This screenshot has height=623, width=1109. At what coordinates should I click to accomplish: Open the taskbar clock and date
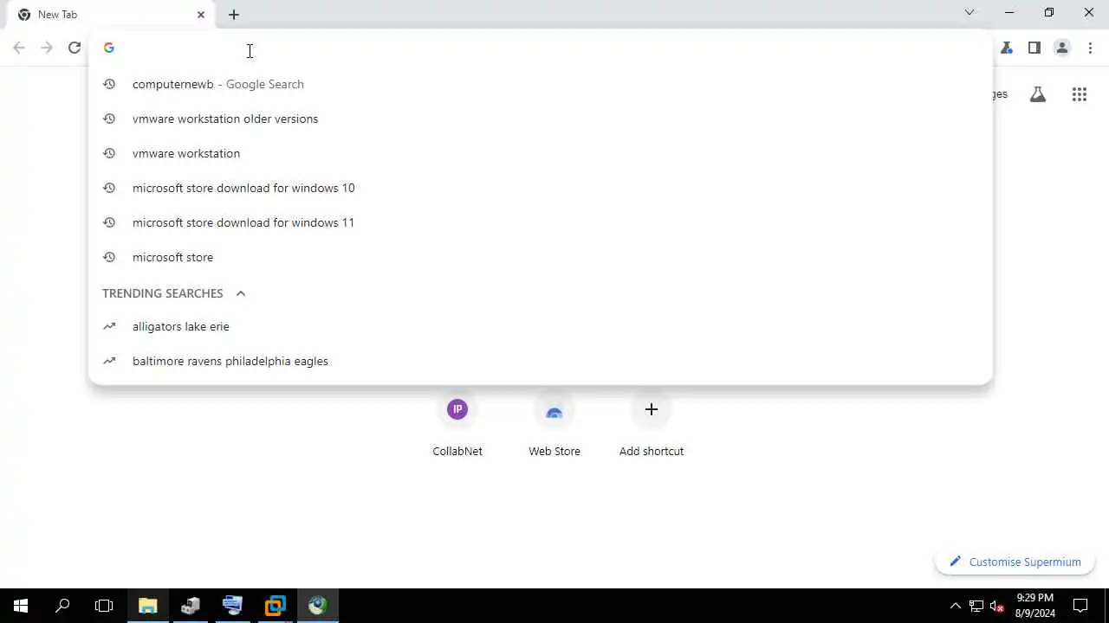point(1035,606)
